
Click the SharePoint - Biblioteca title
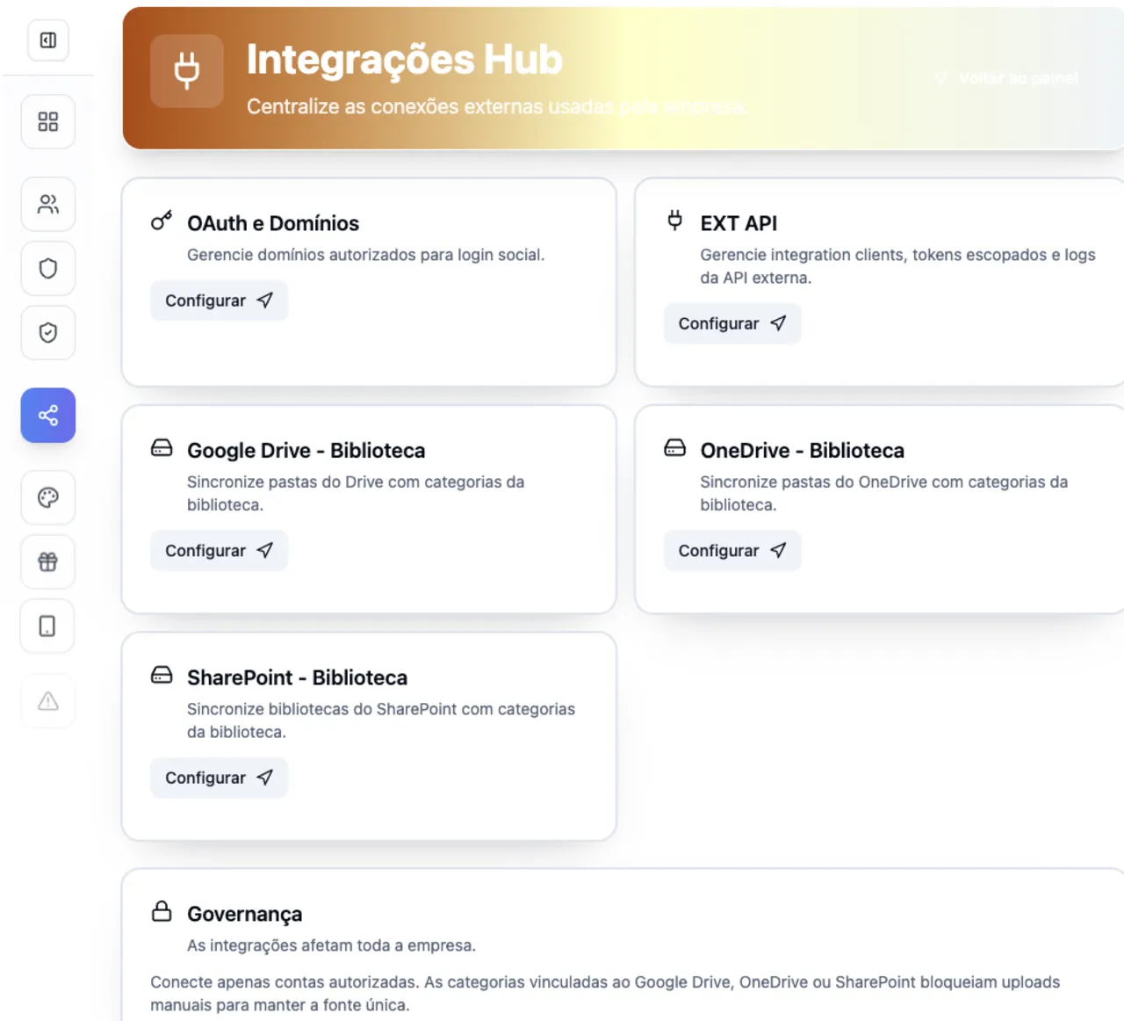click(x=298, y=677)
